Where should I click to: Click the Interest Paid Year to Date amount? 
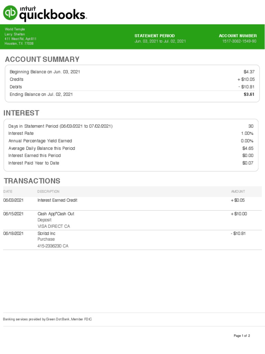248,163
